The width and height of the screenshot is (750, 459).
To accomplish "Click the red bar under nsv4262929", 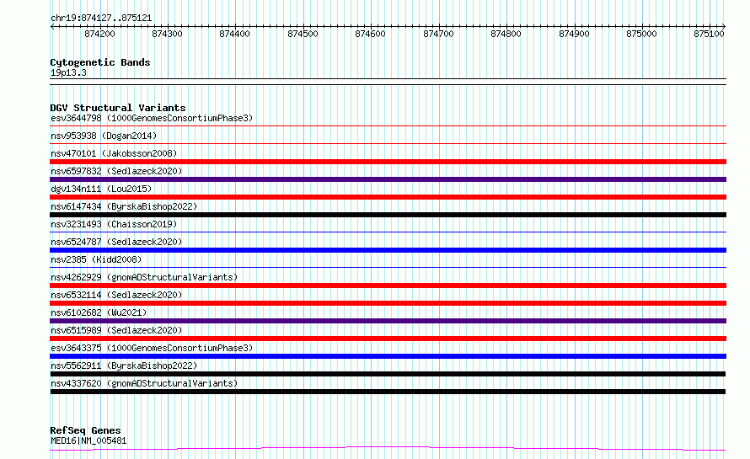I will pos(388,286).
